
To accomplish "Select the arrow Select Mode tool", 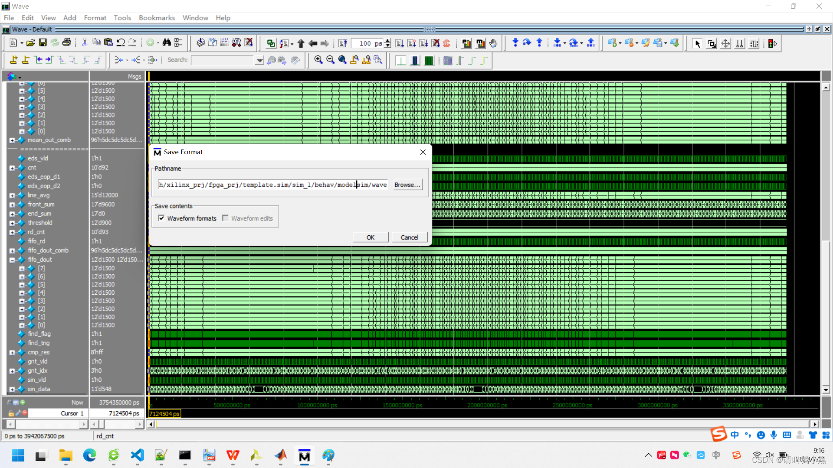I will (x=697, y=43).
